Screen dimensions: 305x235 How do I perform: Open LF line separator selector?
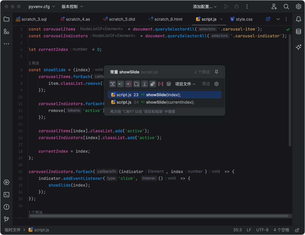(249, 230)
